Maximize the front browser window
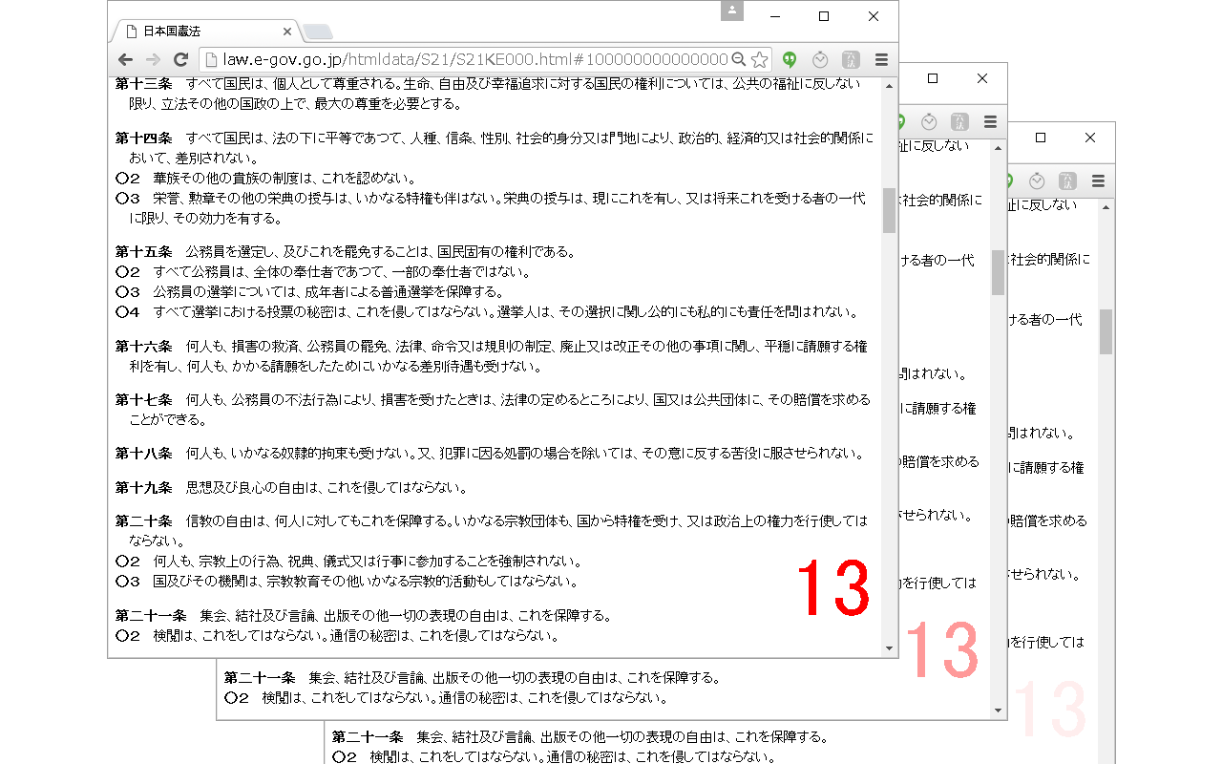The image size is (1222, 764). pyautogui.click(x=824, y=15)
